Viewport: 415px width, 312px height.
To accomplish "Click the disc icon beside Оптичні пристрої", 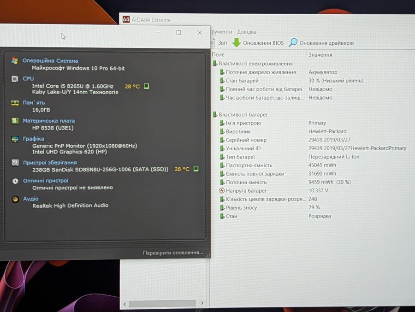I will click(x=15, y=181).
